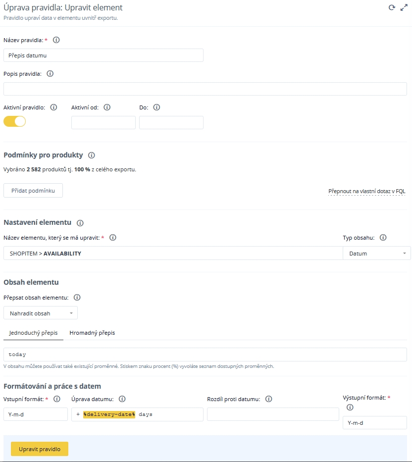Click the expand to fullscreen icon
Viewport: 412px width, 462px height.
click(x=404, y=8)
